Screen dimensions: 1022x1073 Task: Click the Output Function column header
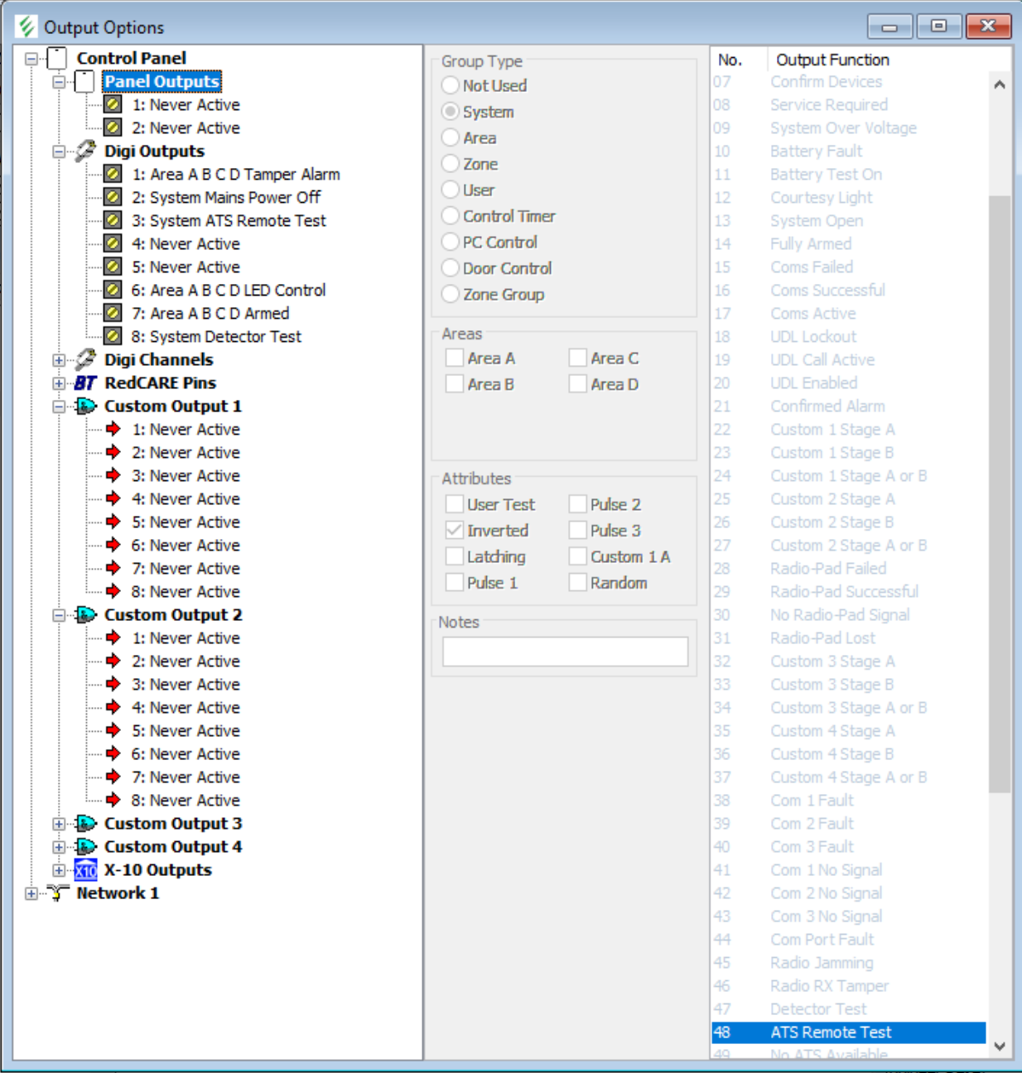click(x=832, y=60)
